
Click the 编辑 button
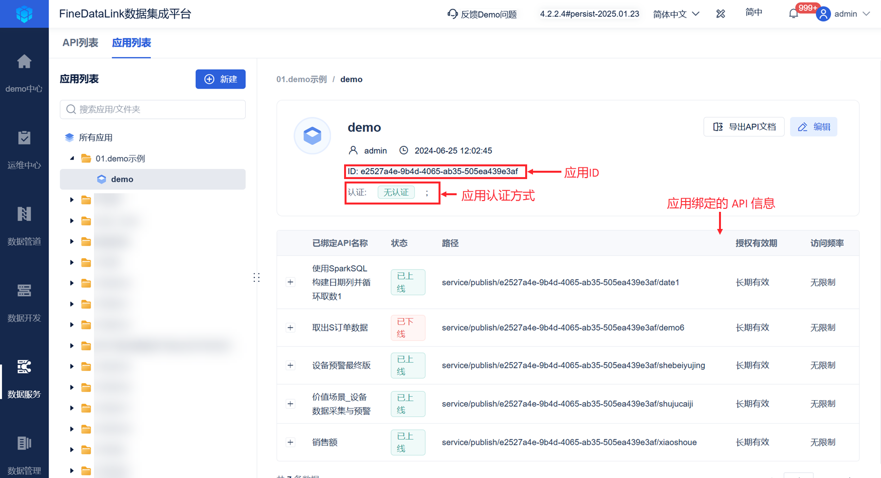813,127
